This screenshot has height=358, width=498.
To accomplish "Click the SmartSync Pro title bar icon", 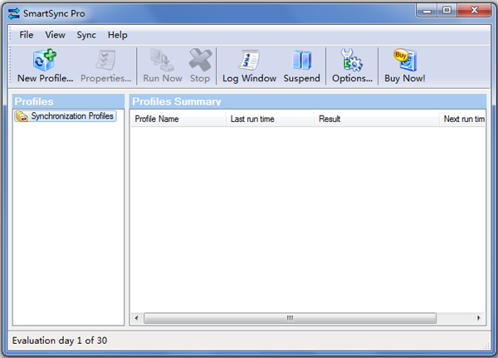I will pyautogui.click(x=14, y=13).
